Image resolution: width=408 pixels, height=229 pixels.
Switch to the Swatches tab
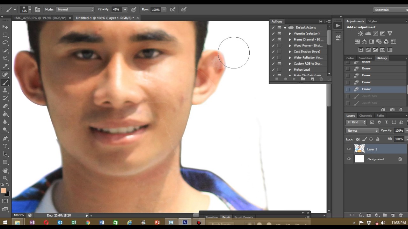(365, 58)
